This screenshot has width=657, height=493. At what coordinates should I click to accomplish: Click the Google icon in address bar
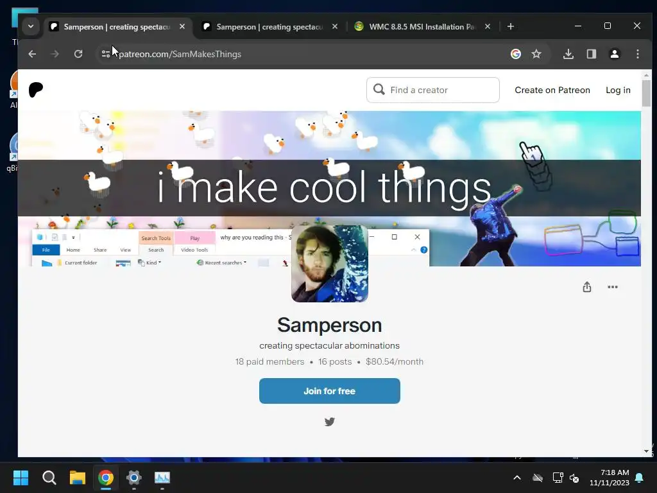(516, 54)
